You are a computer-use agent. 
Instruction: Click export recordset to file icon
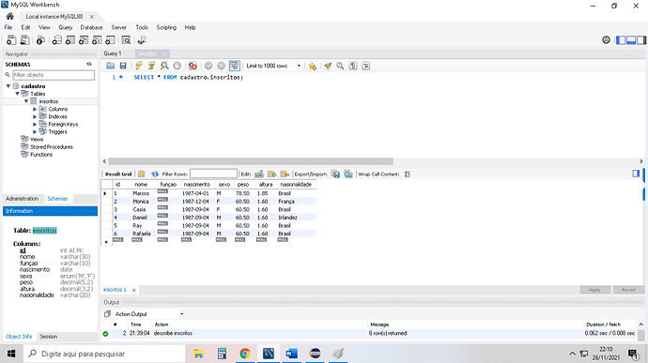pos(335,174)
